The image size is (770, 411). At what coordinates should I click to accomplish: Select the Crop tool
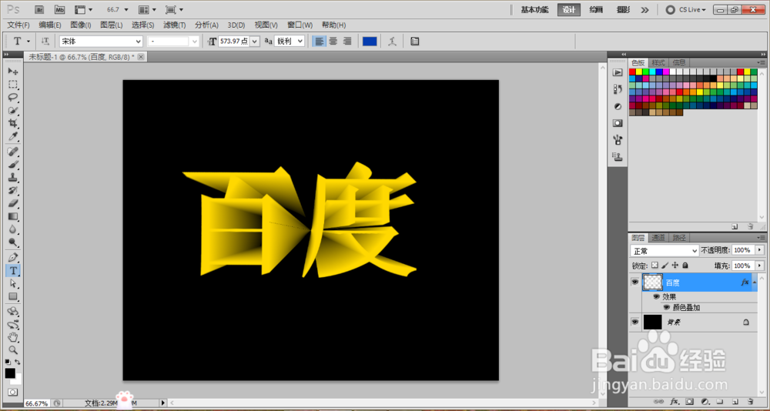(x=13, y=123)
